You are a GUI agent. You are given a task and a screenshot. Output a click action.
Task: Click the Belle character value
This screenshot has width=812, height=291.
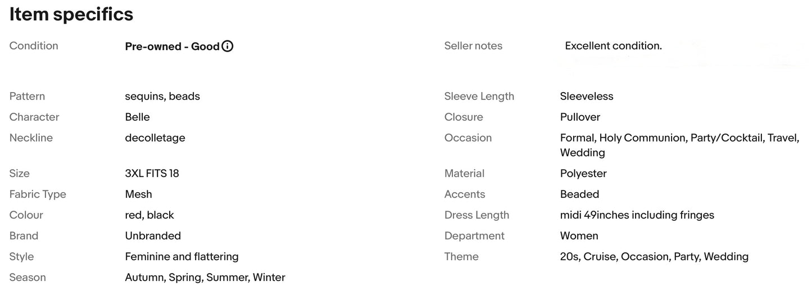[138, 117]
